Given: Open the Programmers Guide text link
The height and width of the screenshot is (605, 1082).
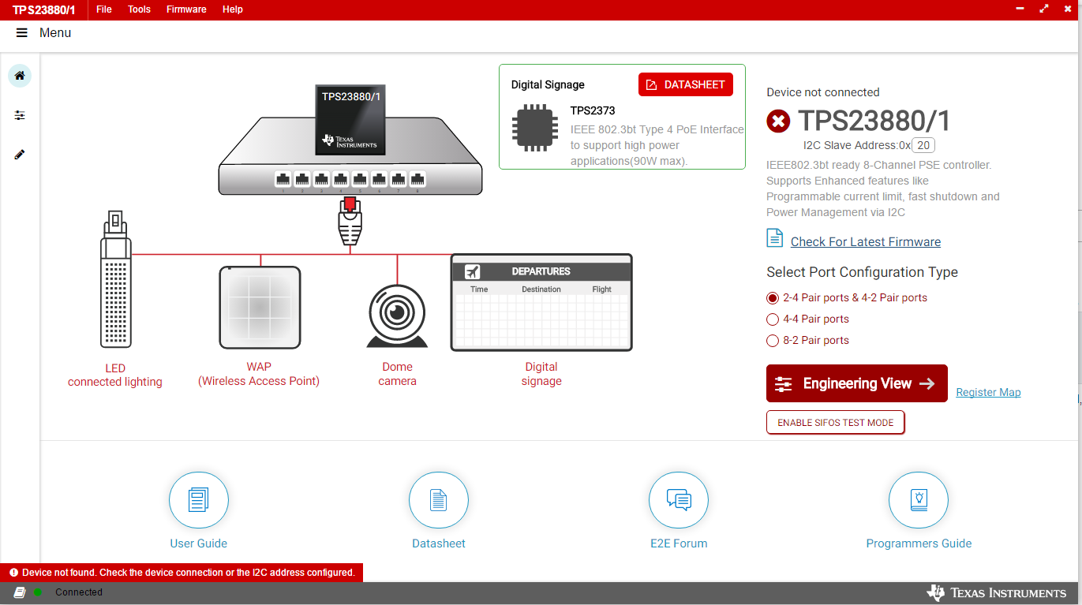Looking at the screenshot, I should pos(919,543).
